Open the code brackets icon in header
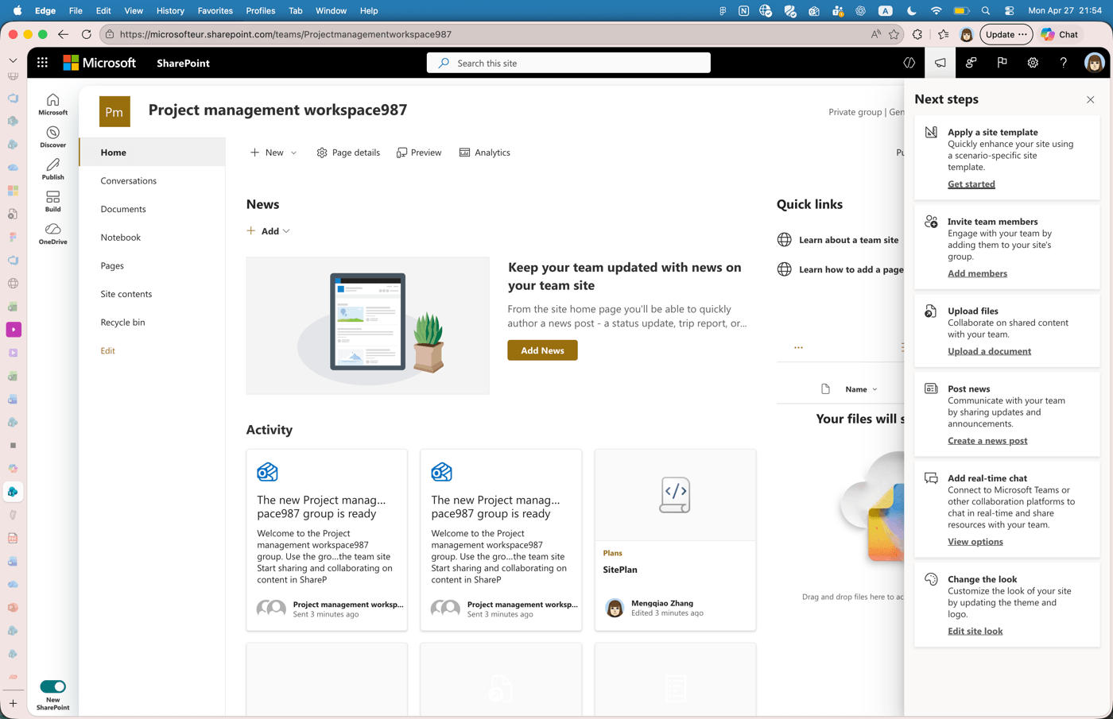 [x=909, y=63]
